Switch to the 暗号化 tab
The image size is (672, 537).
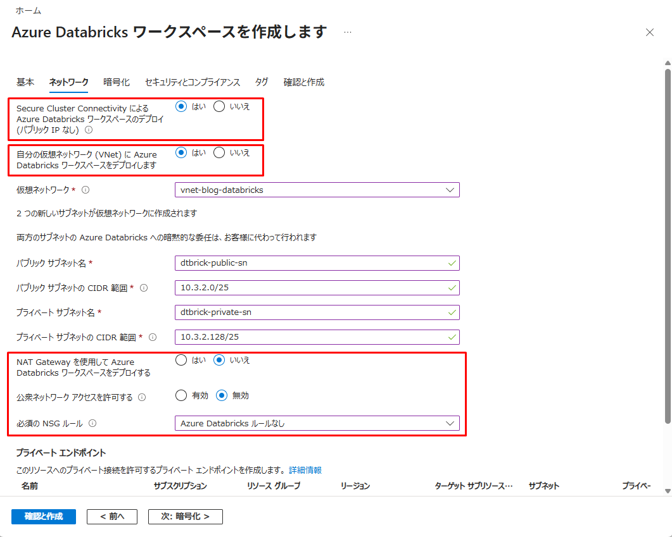(117, 82)
